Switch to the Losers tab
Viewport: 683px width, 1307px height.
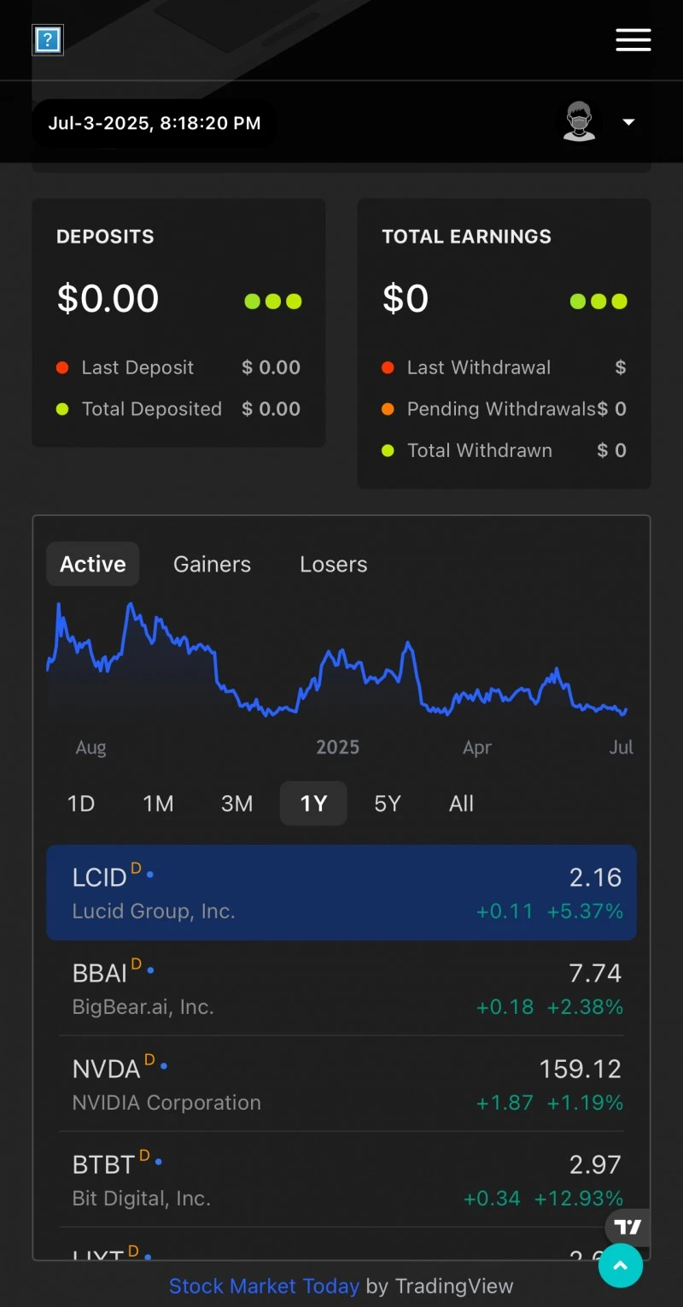tap(334, 564)
